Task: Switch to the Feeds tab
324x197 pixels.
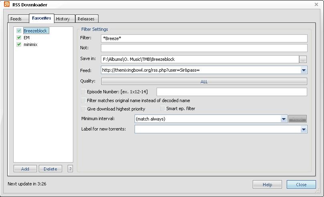Action: [16, 19]
